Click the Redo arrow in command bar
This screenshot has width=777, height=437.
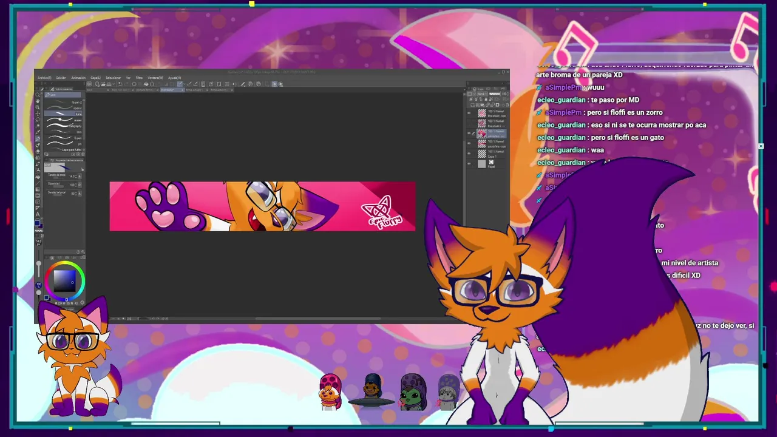(x=126, y=84)
